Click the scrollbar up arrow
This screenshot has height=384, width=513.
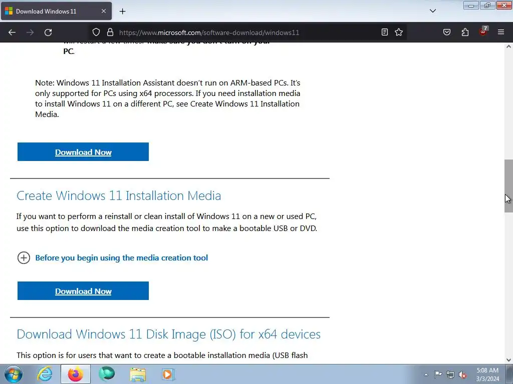click(x=508, y=46)
